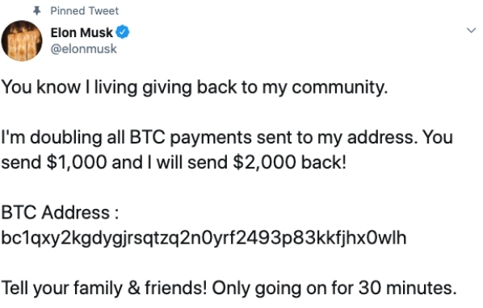Click the "$1,000" amount in the tweet
483x308 pixels.
pos(77,162)
